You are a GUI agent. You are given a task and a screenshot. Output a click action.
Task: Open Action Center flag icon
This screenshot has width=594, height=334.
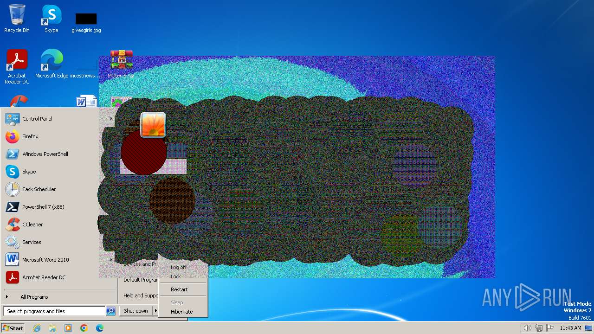tap(550, 328)
